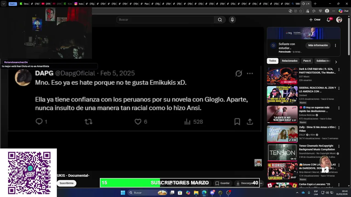Open Edge profile icon
Screen dimensions: 351x197
(x=327, y=11)
